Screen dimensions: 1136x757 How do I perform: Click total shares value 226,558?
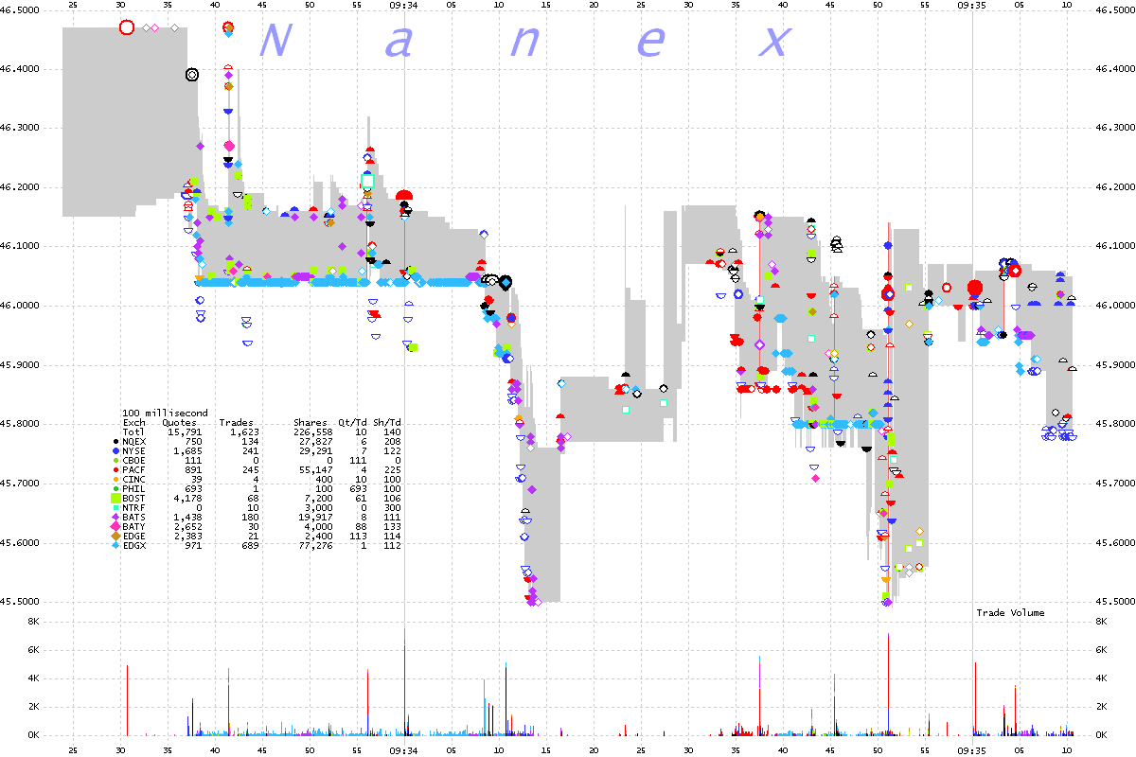pos(313,431)
